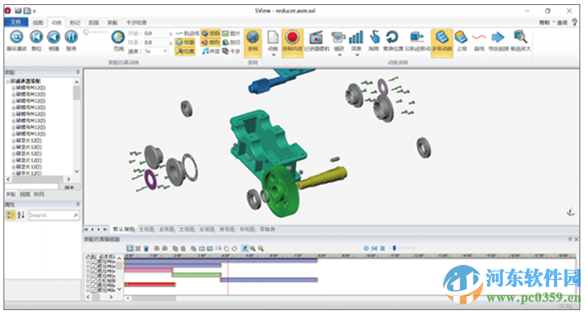Click the upper level (上级) icon
588x315 pixels.
pyautogui.click(x=461, y=37)
